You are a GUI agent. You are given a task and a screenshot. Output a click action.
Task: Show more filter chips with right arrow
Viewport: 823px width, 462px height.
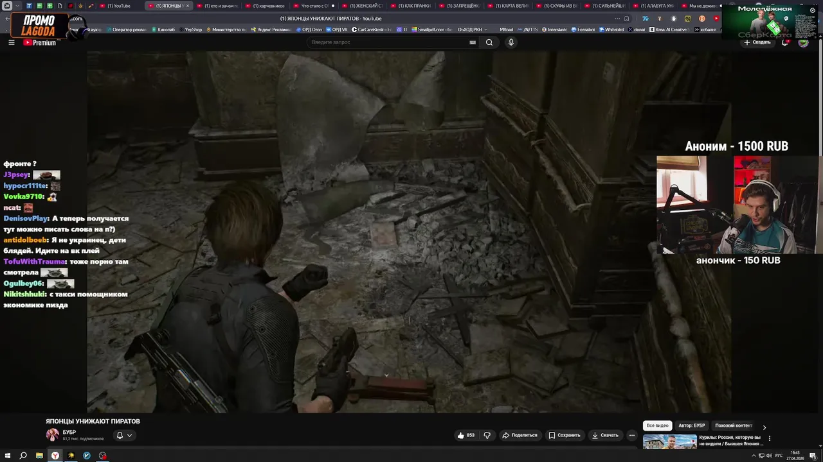(x=764, y=427)
